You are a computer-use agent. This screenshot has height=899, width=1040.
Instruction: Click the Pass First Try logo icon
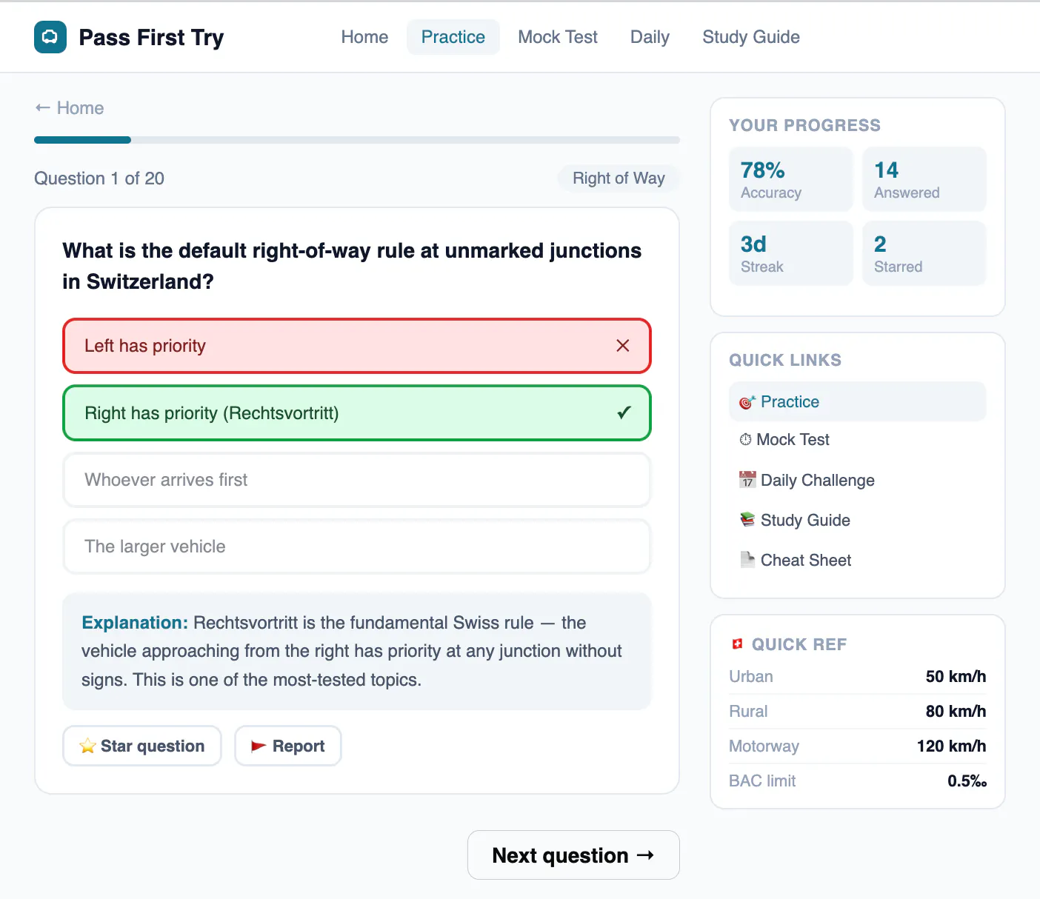click(x=50, y=37)
